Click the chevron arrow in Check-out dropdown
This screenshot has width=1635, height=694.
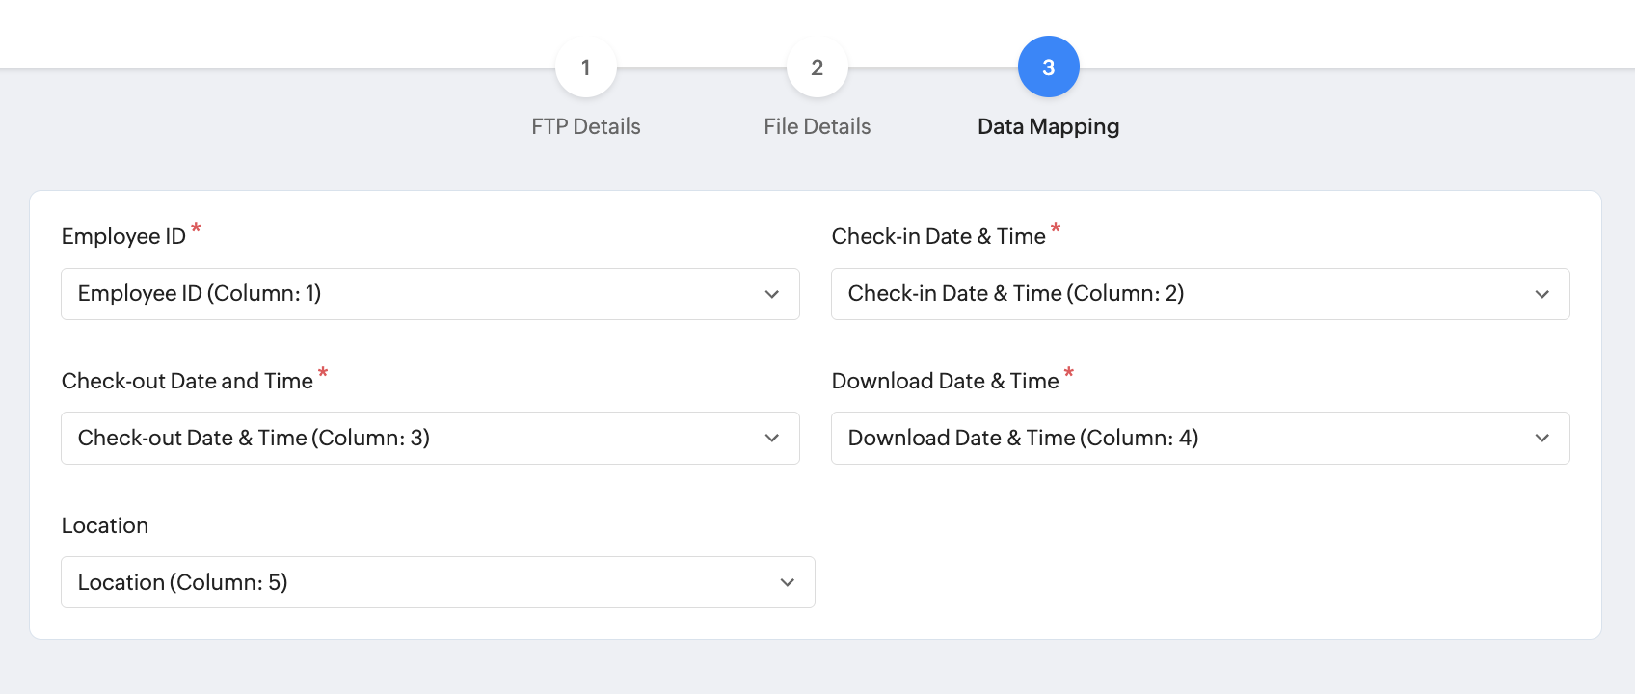[771, 439]
